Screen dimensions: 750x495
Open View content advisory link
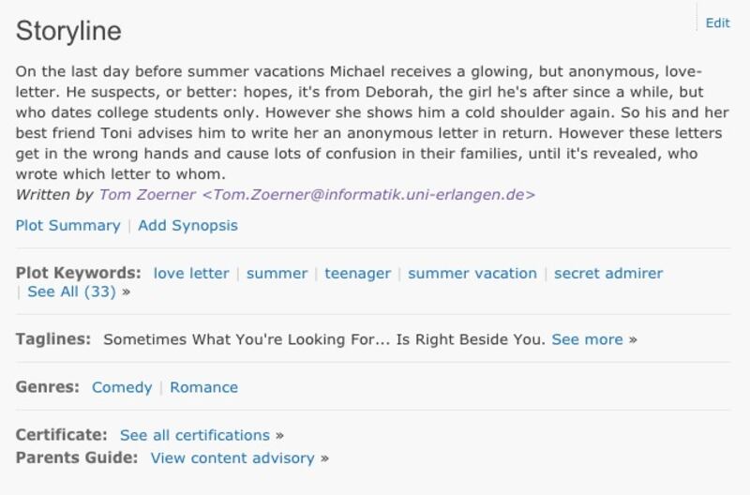pyautogui.click(x=232, y=458)
